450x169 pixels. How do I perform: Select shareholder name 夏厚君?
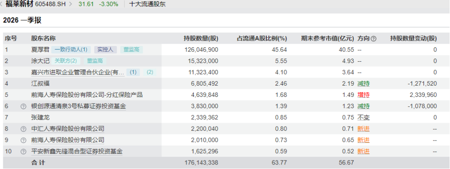[x=40, y=50]
